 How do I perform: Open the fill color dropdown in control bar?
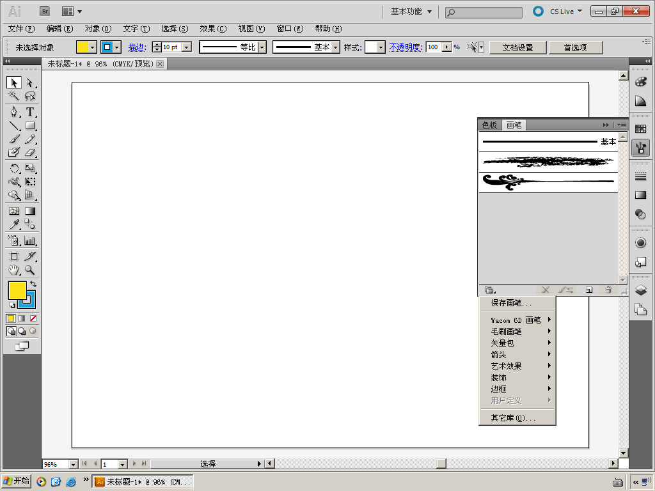click(x=93, y=47)
